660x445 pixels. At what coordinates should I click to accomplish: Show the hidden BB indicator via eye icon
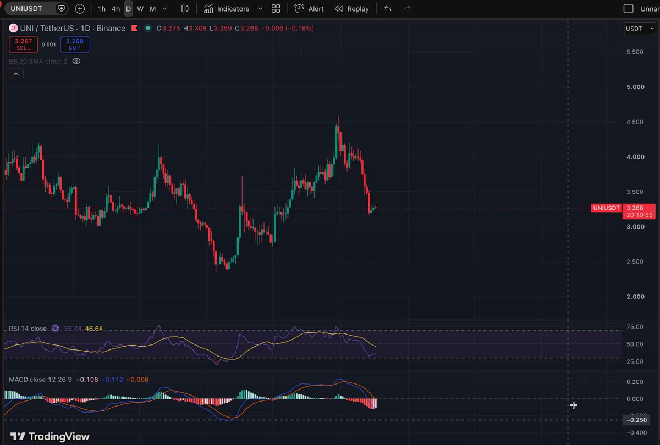click(x=76, y=61)
